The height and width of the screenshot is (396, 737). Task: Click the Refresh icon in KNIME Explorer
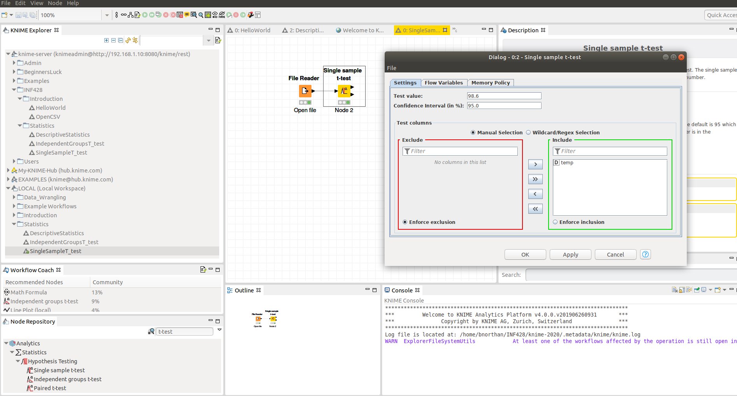pos(128,40)
